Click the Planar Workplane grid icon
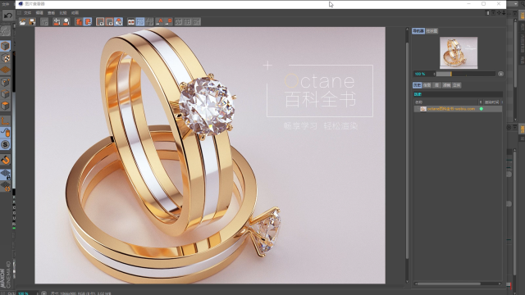 [x=6, y=186]
